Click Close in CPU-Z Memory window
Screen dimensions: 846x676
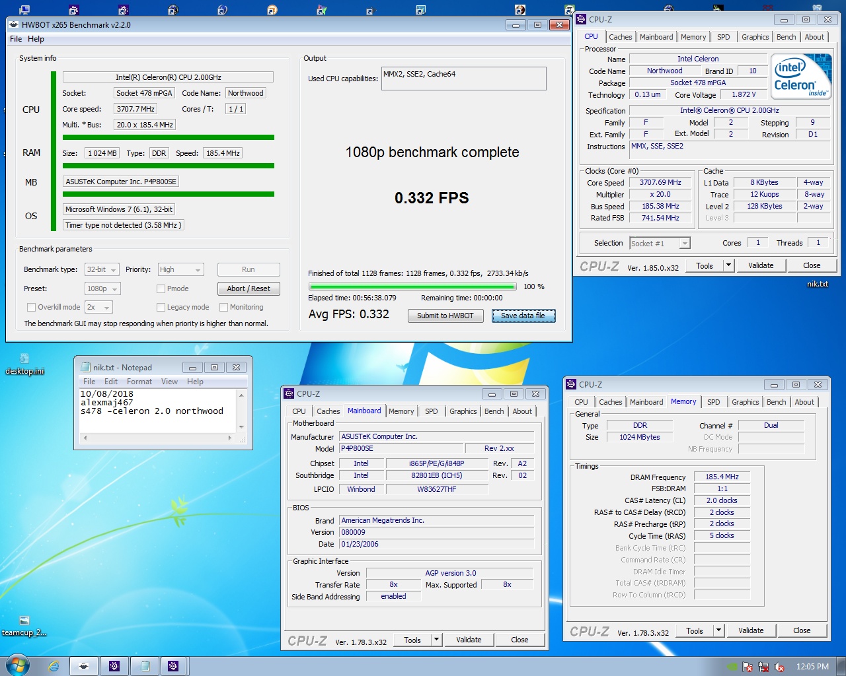[x=802, y=630]
